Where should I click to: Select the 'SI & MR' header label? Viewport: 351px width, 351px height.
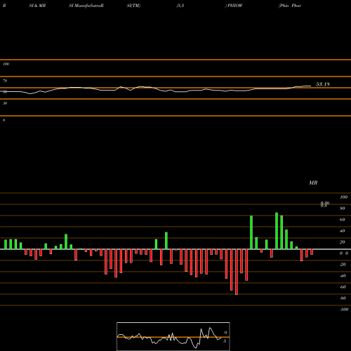[x=37, y=6]
